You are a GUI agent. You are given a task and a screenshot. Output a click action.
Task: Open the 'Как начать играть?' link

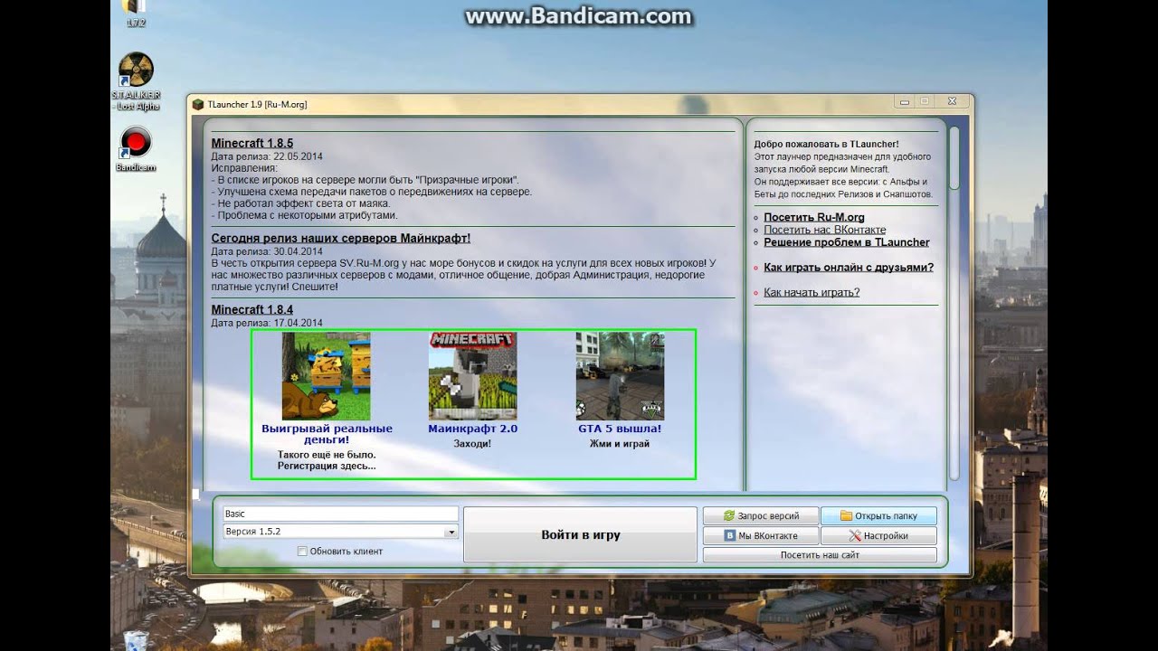click(812, 292)
